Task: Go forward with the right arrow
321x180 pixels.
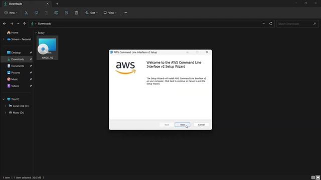Action: 12,23
